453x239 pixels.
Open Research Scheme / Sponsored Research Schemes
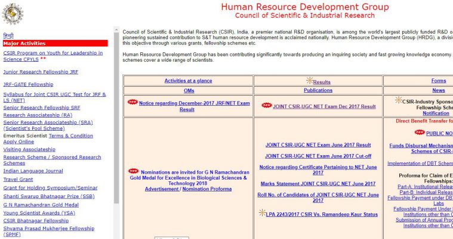52,160
